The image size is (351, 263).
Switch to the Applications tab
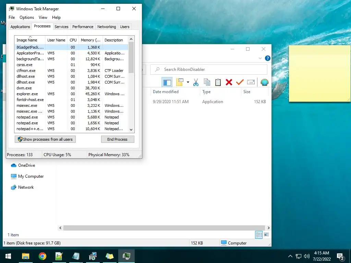point(20,27)
